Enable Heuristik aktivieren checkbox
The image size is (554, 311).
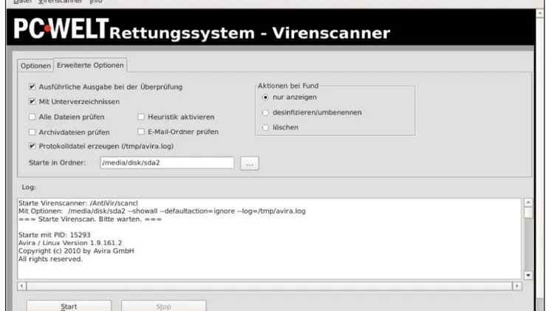(x=141, y=117)
